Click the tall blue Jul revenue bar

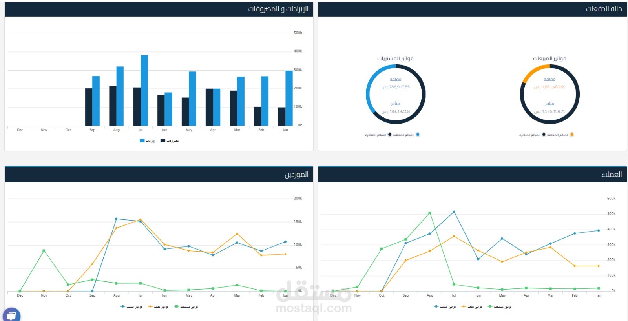coord(144,90)
